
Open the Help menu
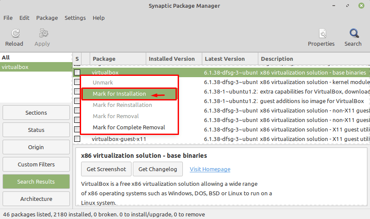[98, 18]
